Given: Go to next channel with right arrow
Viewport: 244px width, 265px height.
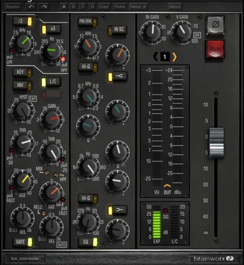Looking at the screenshot, I should [174, 57].
